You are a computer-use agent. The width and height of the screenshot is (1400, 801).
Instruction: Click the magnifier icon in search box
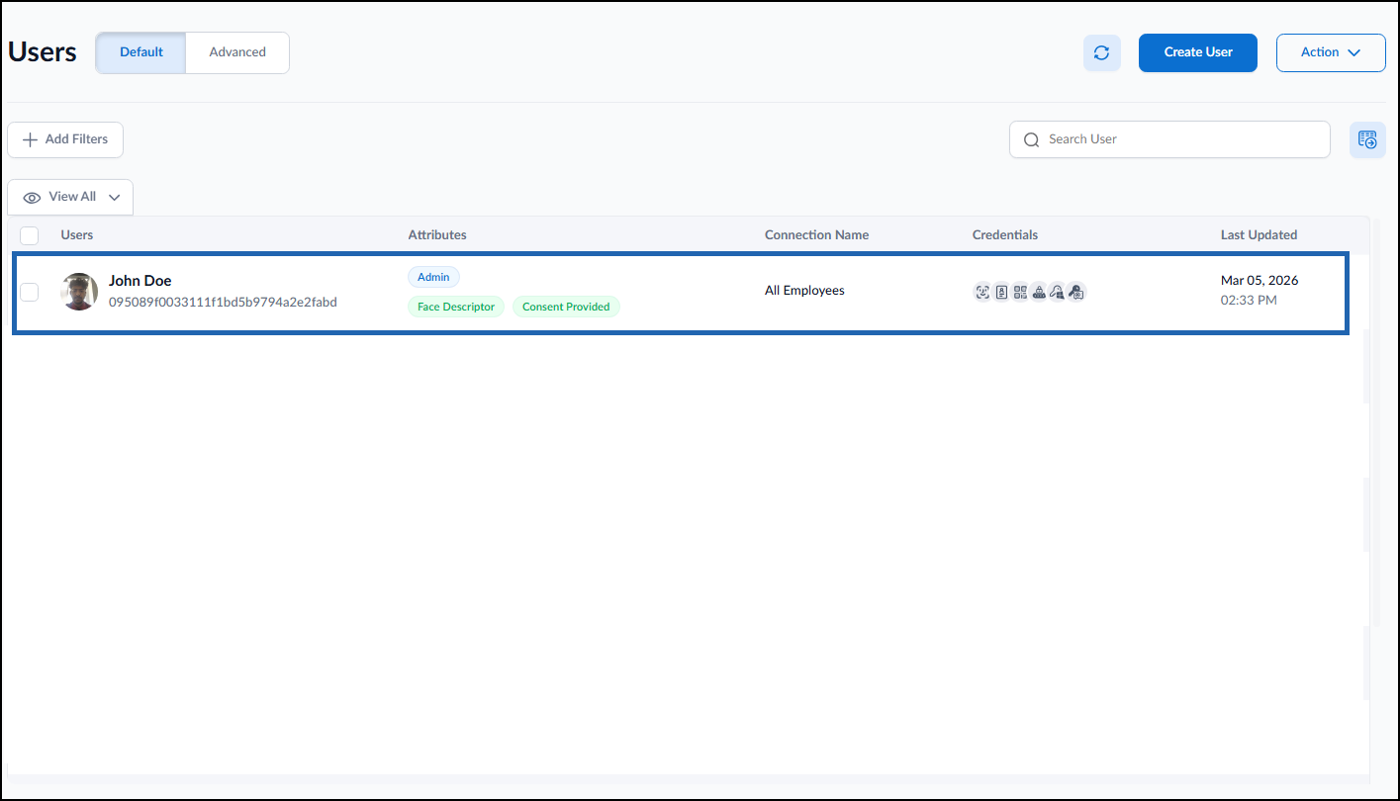tap(1031, 139)
